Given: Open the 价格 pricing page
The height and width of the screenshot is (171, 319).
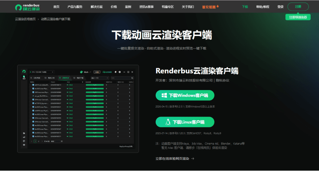Looking at the screenshot, I should pyautogui.click(x=114, y=7).
